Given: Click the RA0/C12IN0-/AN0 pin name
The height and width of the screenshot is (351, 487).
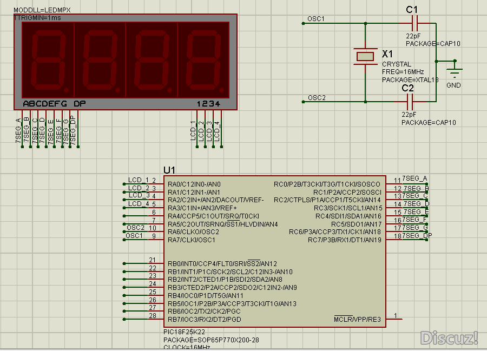Looking at the screenshot, I should pyautogui.click(x=194, y=184).
